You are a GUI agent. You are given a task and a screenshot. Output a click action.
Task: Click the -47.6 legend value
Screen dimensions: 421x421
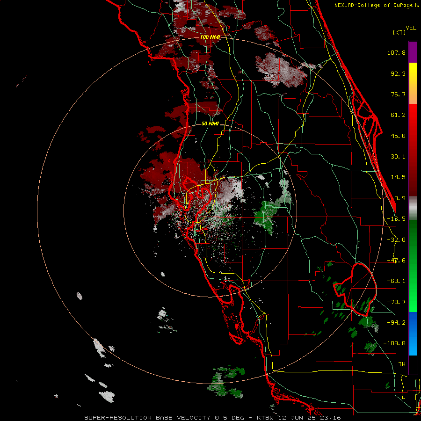(x=396, y=261)
